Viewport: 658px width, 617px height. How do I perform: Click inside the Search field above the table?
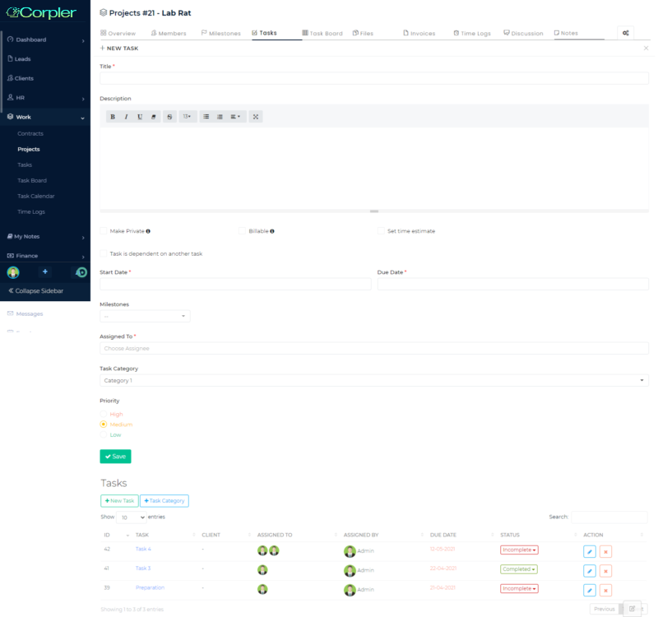(609, 517)
